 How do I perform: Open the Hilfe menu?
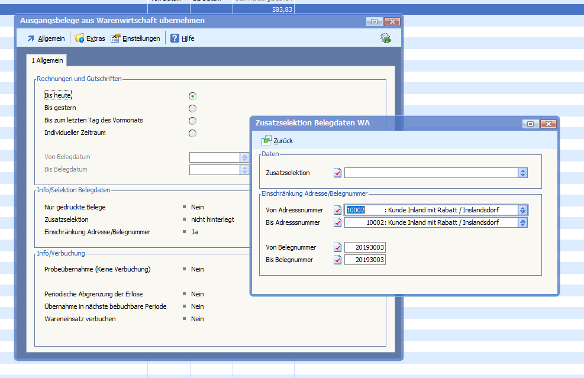tap(182, 38)
